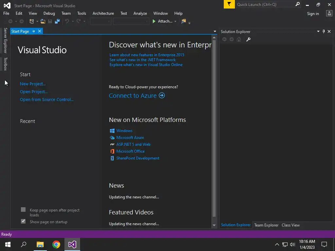Toggle auto hide pin on Solution Explorer
The height and width of the screenshot is (251, 335).
324,31
